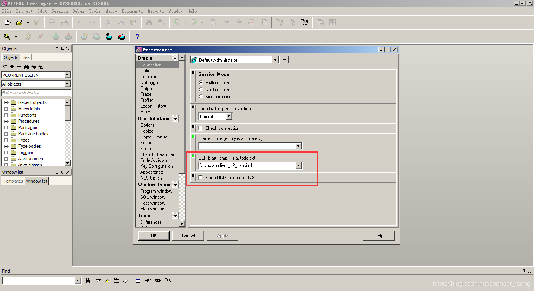Refresh the Objects browser list
Screen dimensions: 534x291
click(x=5, y=67)
